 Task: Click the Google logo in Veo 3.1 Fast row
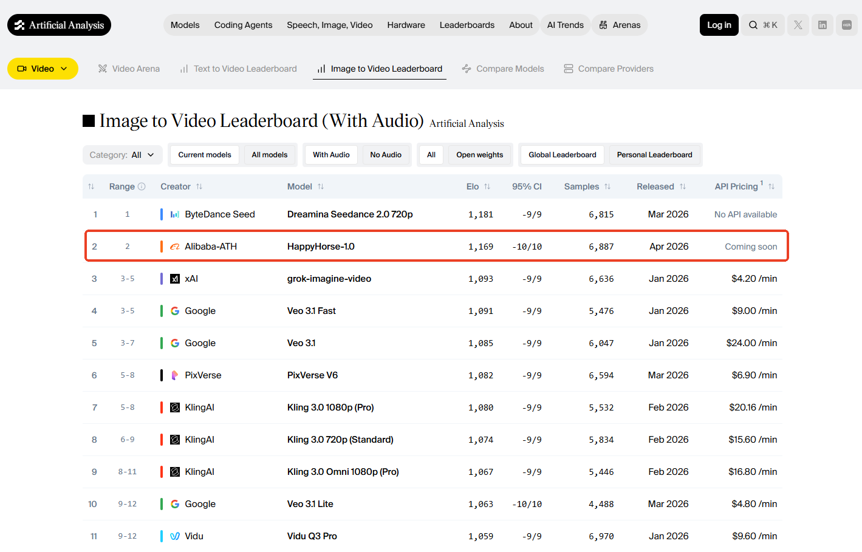[x=175, y=311]
